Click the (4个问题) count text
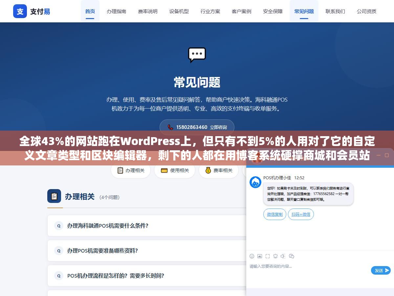 (110, 197)
